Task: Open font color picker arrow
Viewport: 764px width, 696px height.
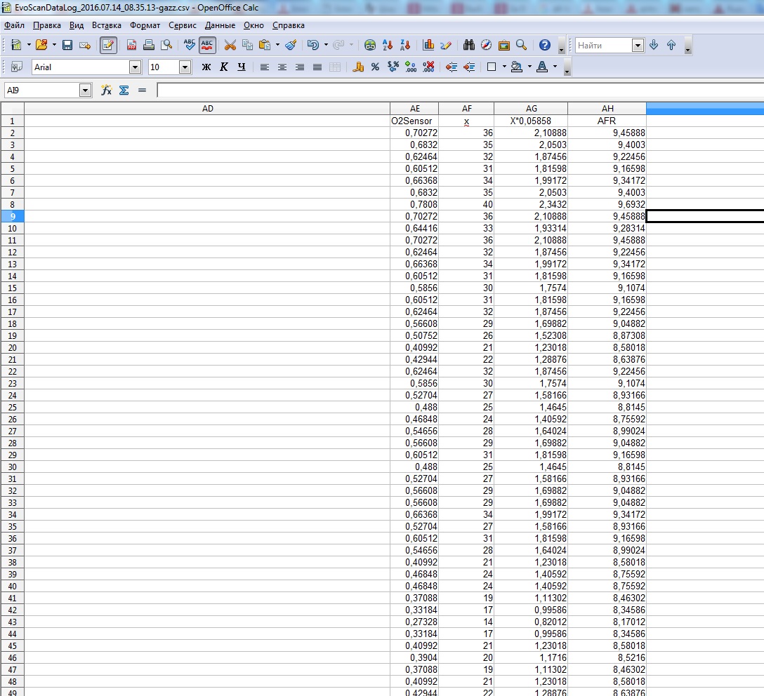Action: point(555,67)
